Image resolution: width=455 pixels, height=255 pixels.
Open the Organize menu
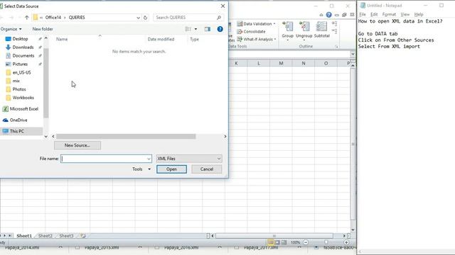[x=11, y=29]
